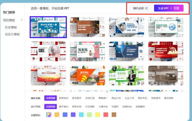Select the 汉文化 template thumbnail
The image size is (192, 121).
[x=87, y=51]
